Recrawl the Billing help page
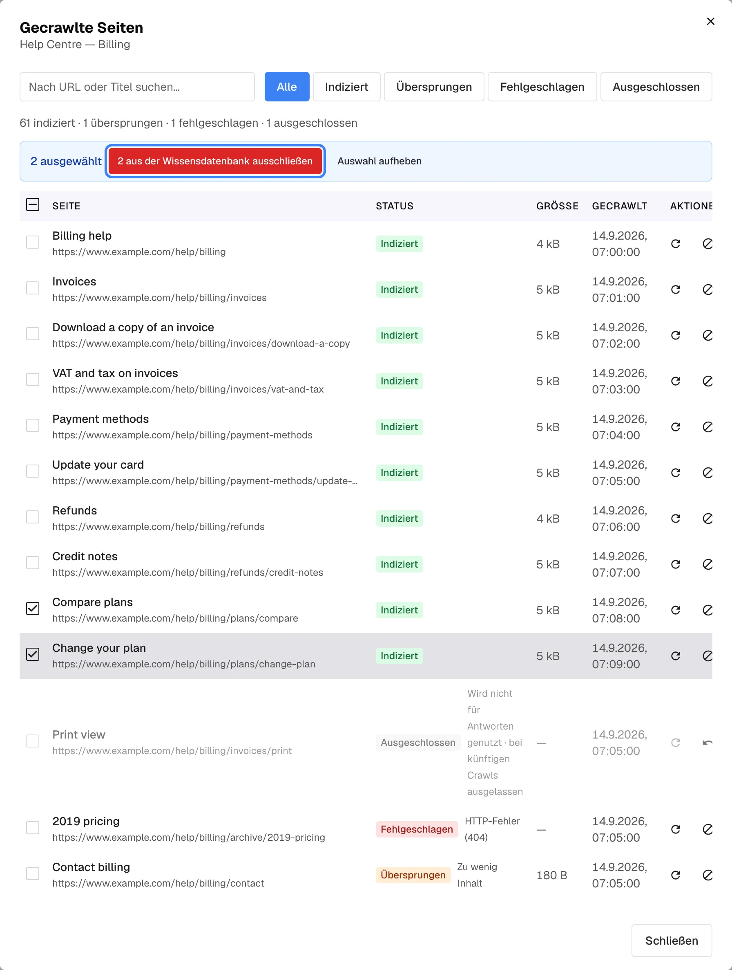 [x=676, y=244]
